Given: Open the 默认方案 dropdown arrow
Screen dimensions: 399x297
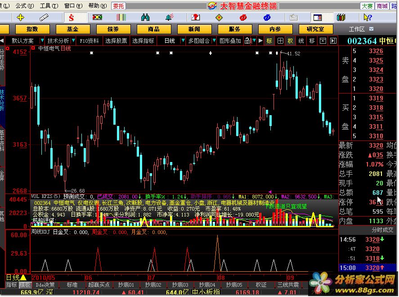Looking at the screenshot, I should click(x=42, y=40).
